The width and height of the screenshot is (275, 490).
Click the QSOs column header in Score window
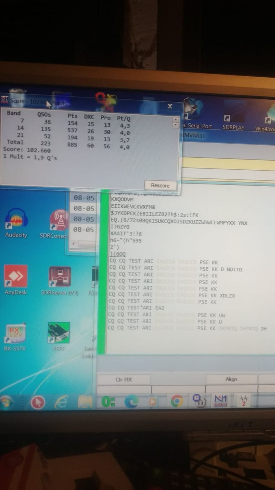click(x=44, y=114)
